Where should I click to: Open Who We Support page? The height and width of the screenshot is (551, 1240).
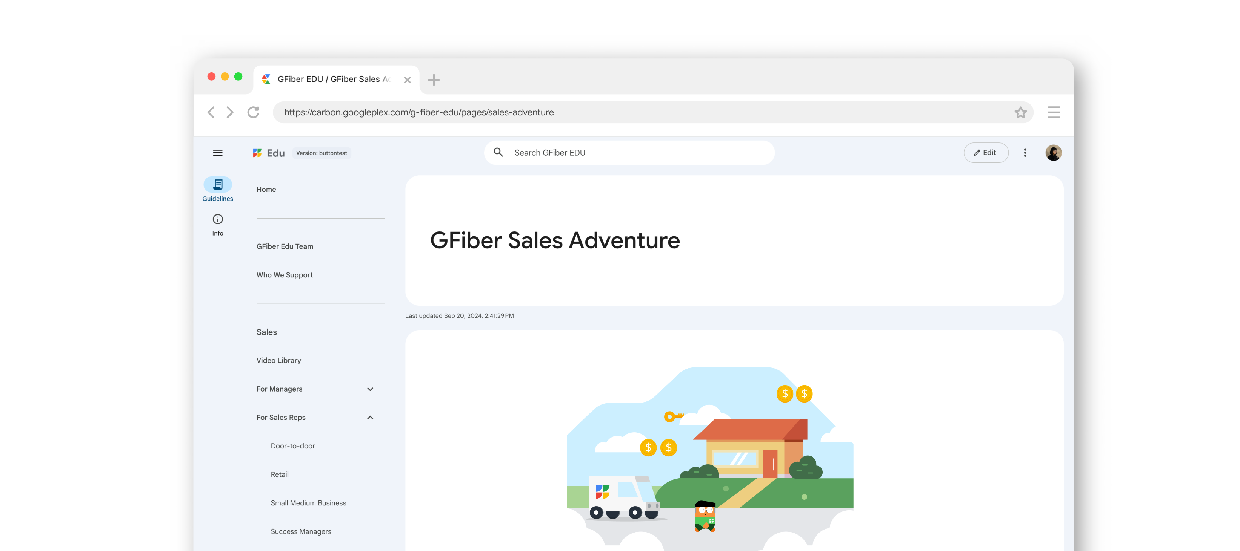pos(285,275)
